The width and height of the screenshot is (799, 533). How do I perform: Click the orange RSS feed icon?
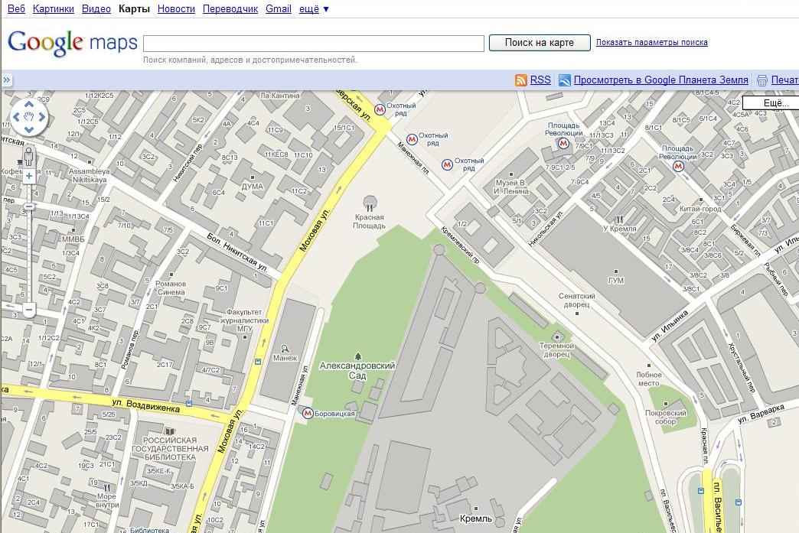click(521, 80)
